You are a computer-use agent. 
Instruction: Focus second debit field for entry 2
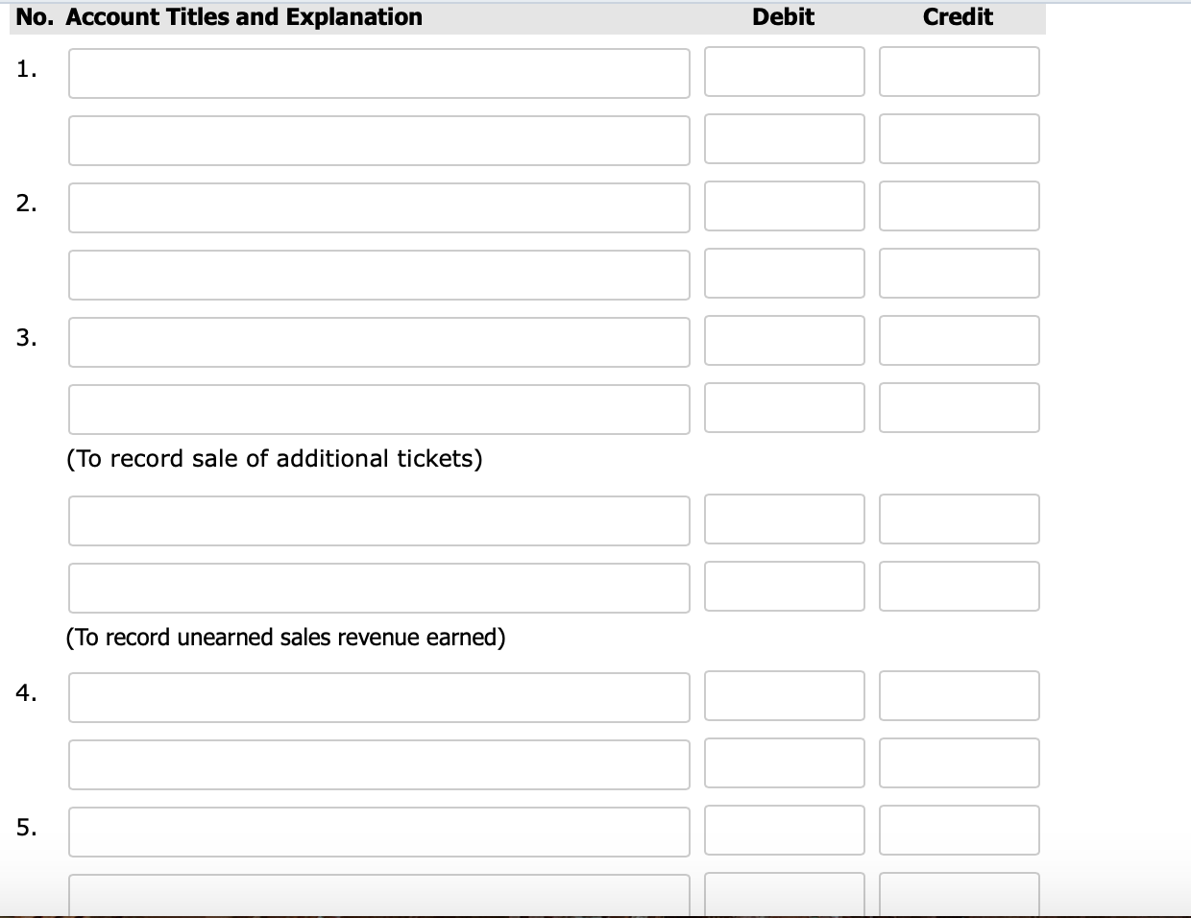coord(785,274)
